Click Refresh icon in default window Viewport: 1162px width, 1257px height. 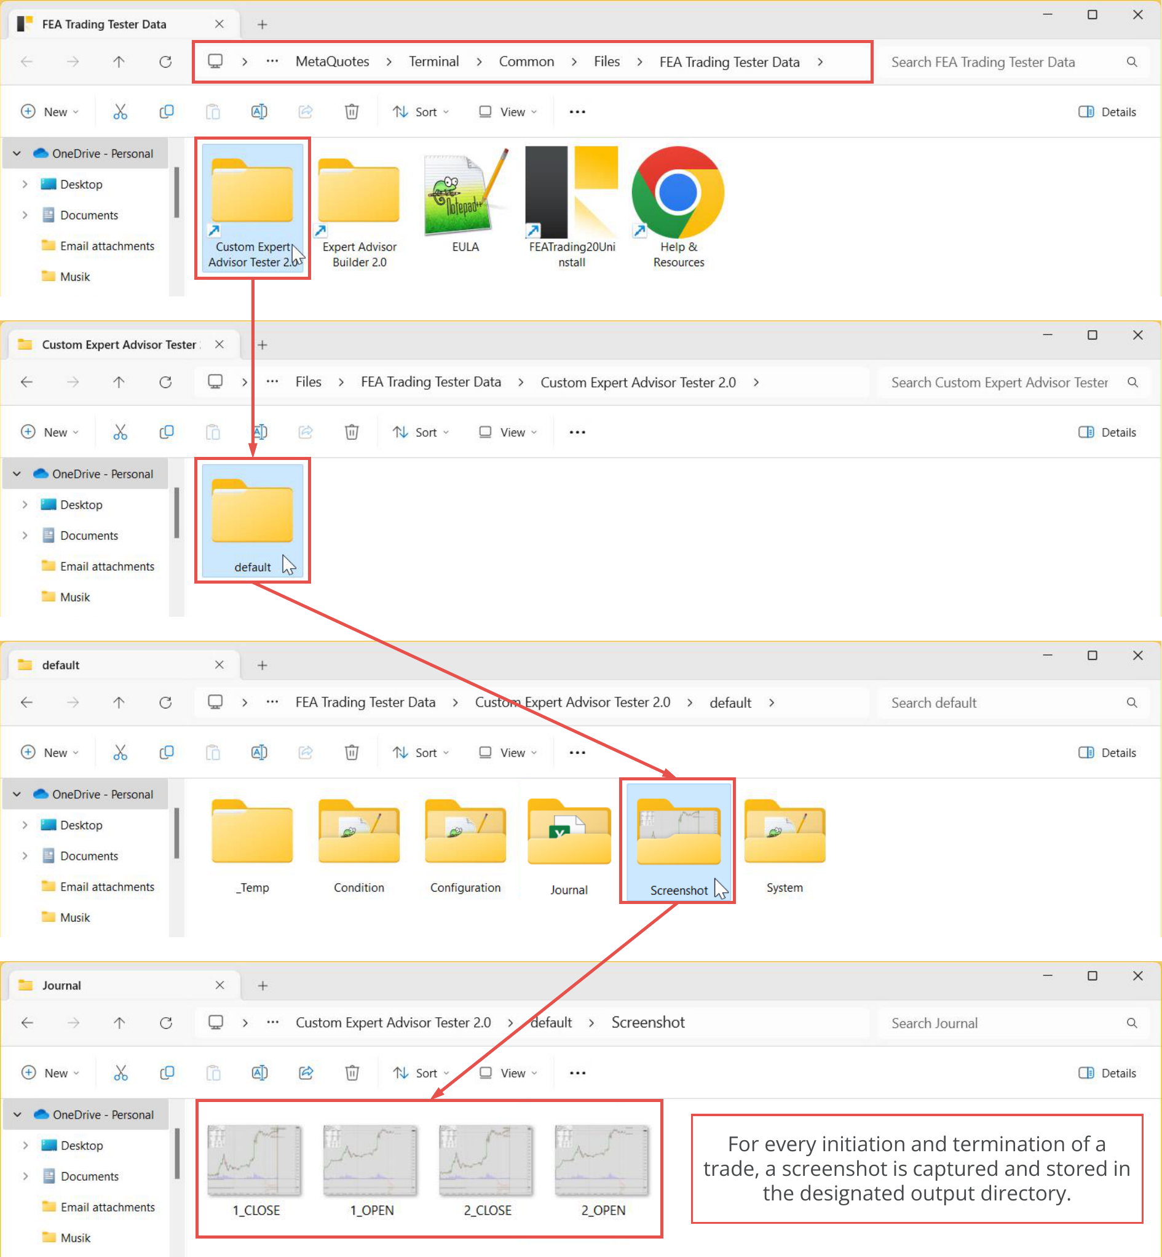[165, 702]
